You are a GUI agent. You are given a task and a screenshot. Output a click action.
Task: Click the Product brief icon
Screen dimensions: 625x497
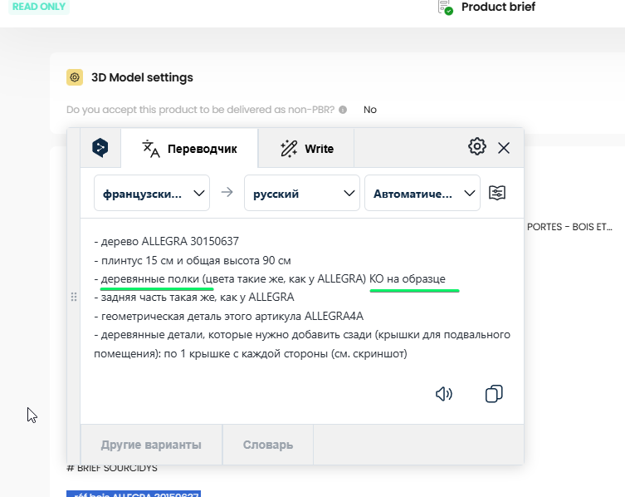click(x=445, y=7)
